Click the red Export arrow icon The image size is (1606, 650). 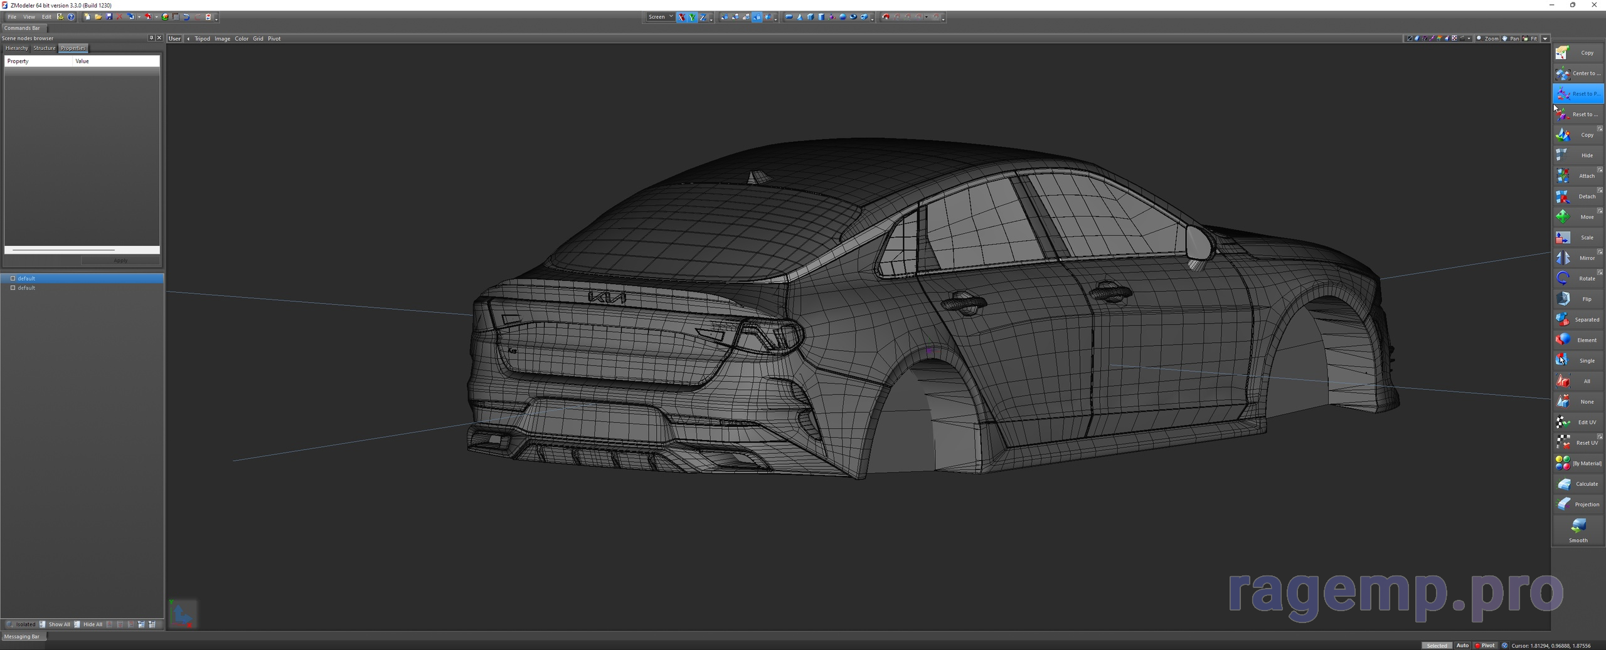[x=149, y=17]
